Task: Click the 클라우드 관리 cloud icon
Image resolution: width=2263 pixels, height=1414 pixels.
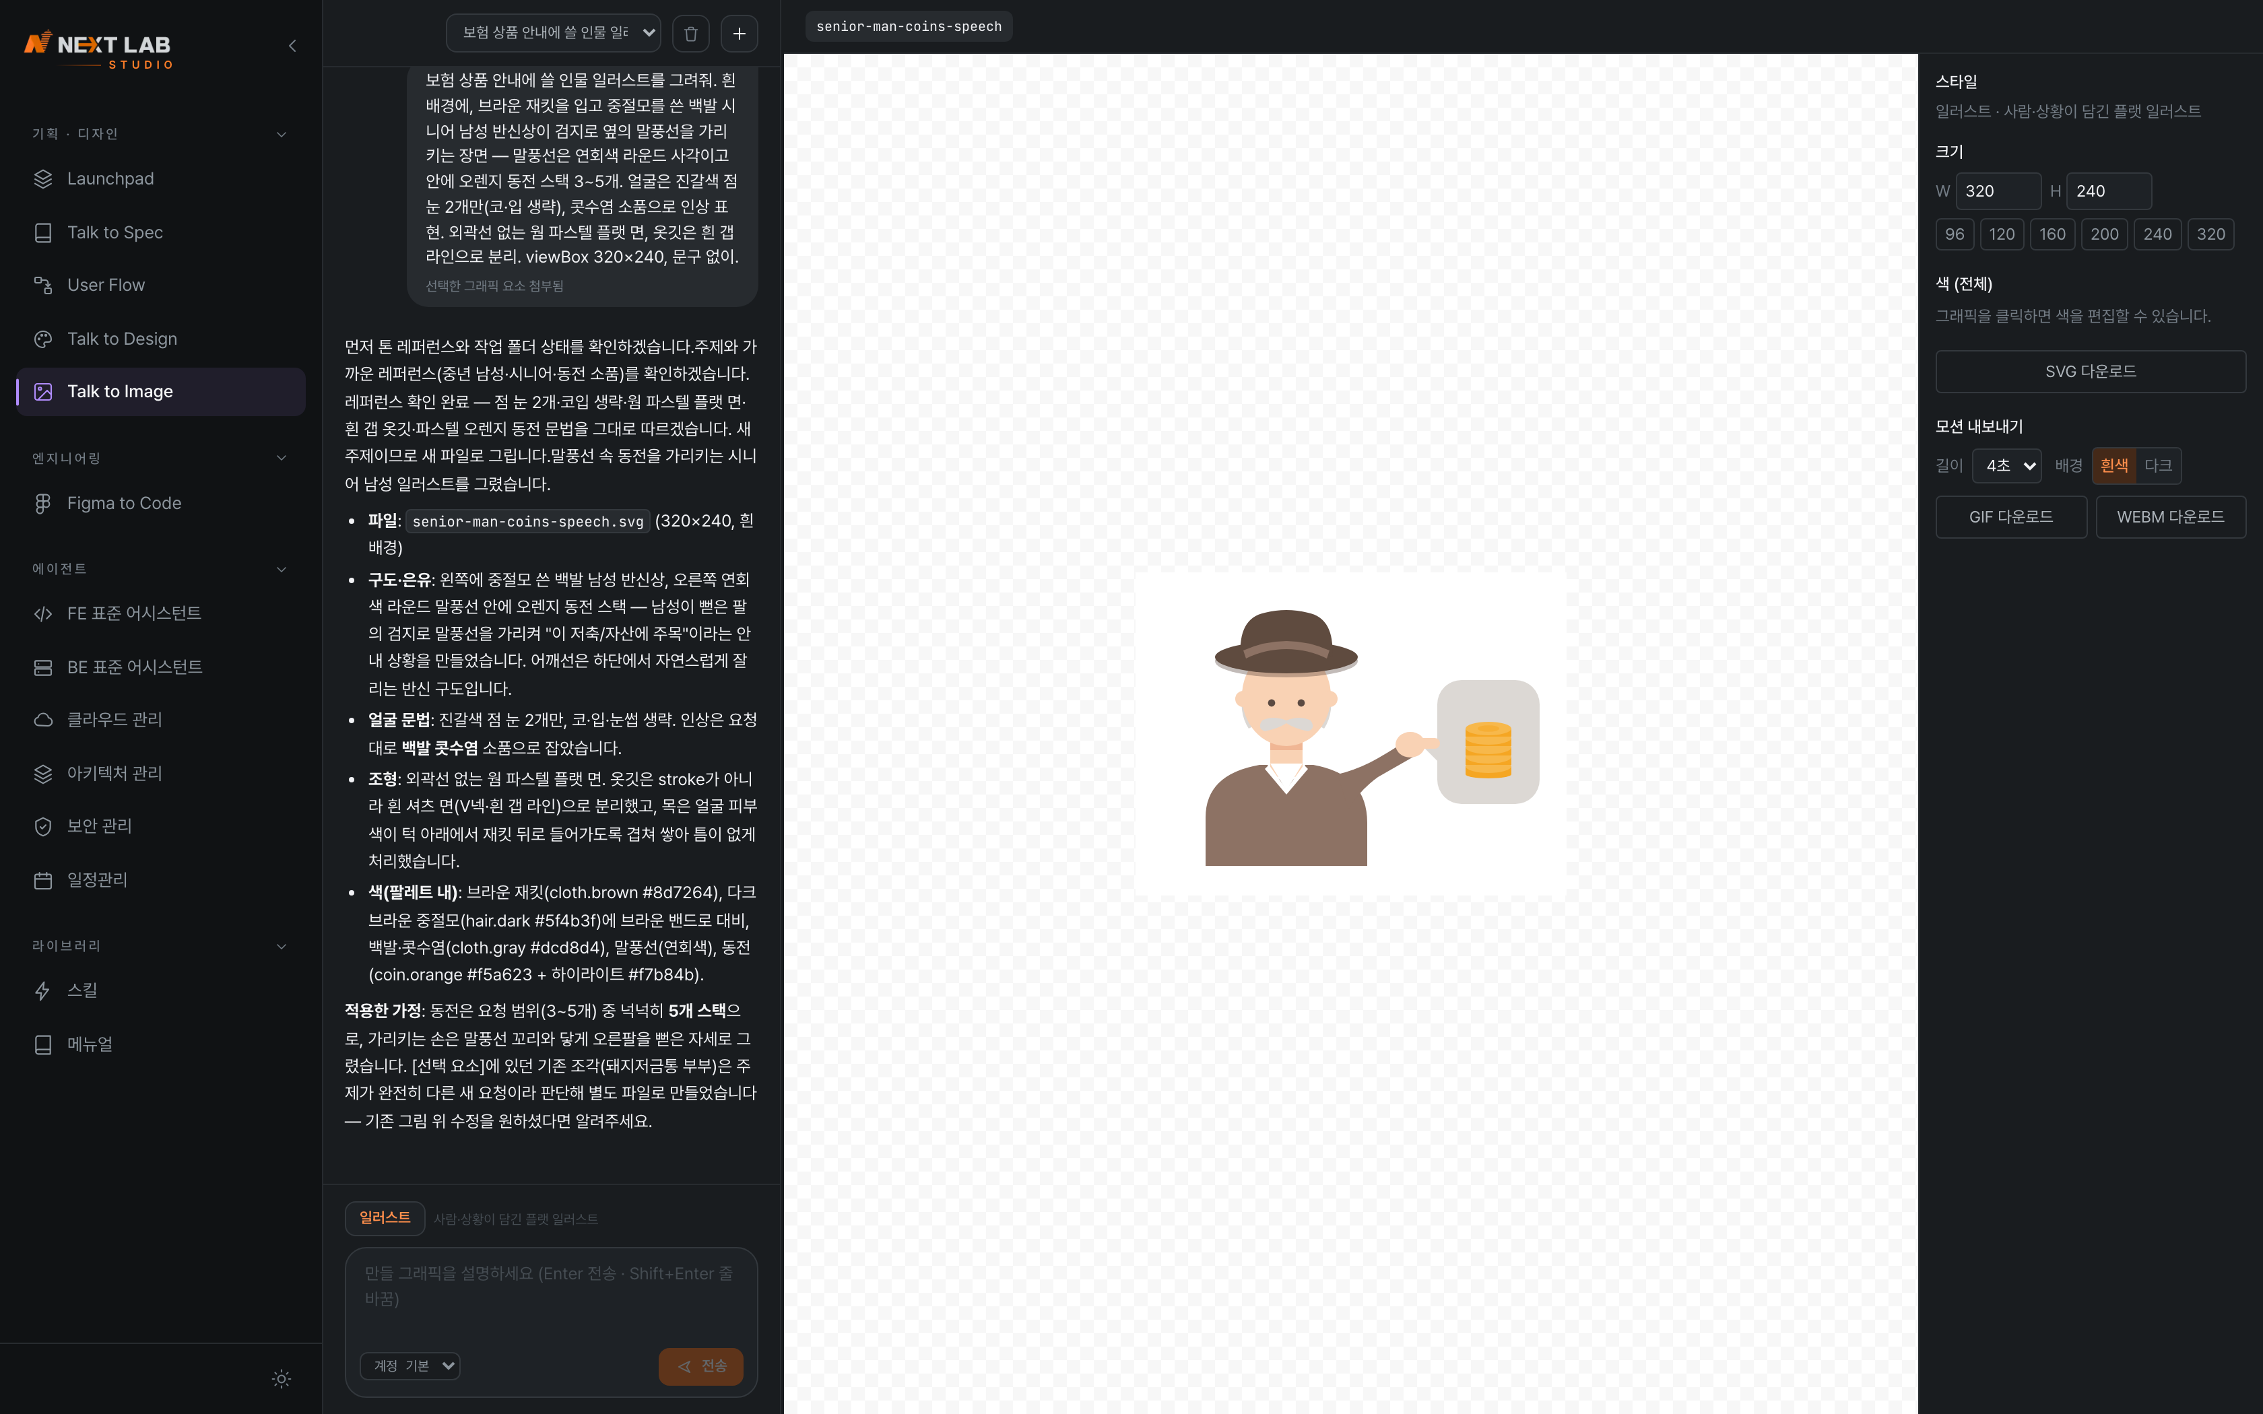Action: coord(43,720)
